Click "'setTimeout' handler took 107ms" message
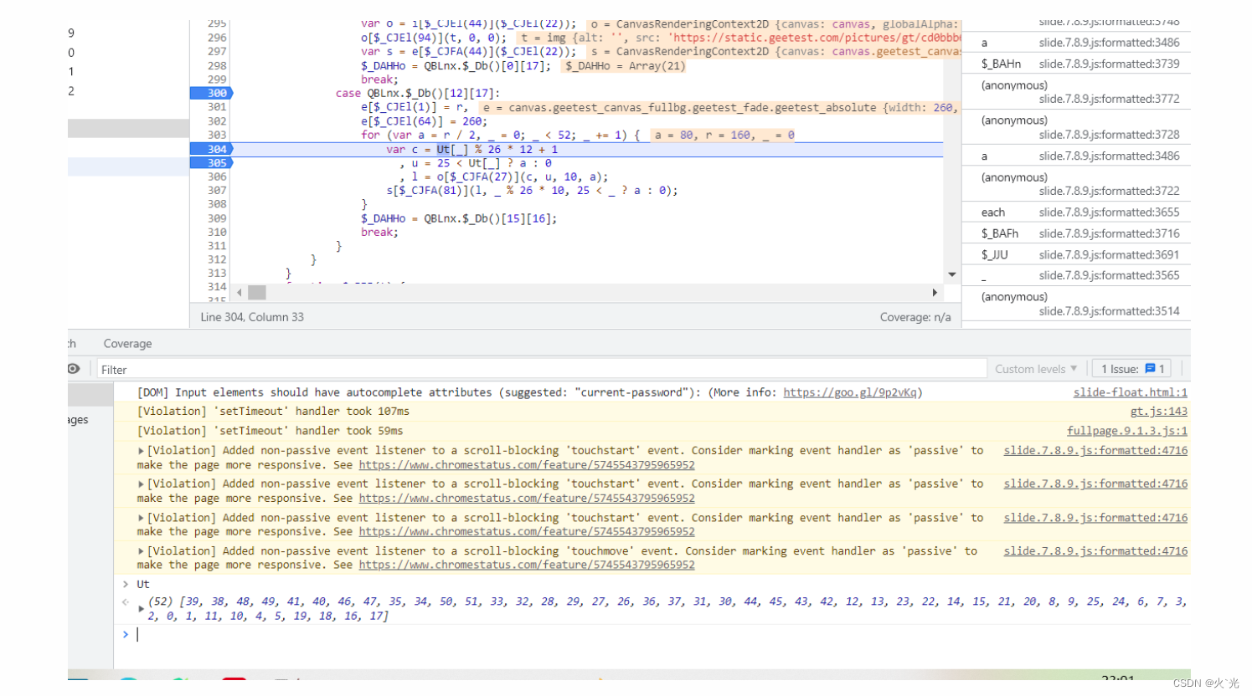 point(273,412)
